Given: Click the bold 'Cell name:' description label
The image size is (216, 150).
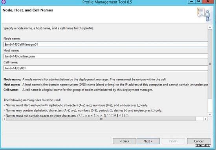Looking at the screenshot, I should coord(11,90).
